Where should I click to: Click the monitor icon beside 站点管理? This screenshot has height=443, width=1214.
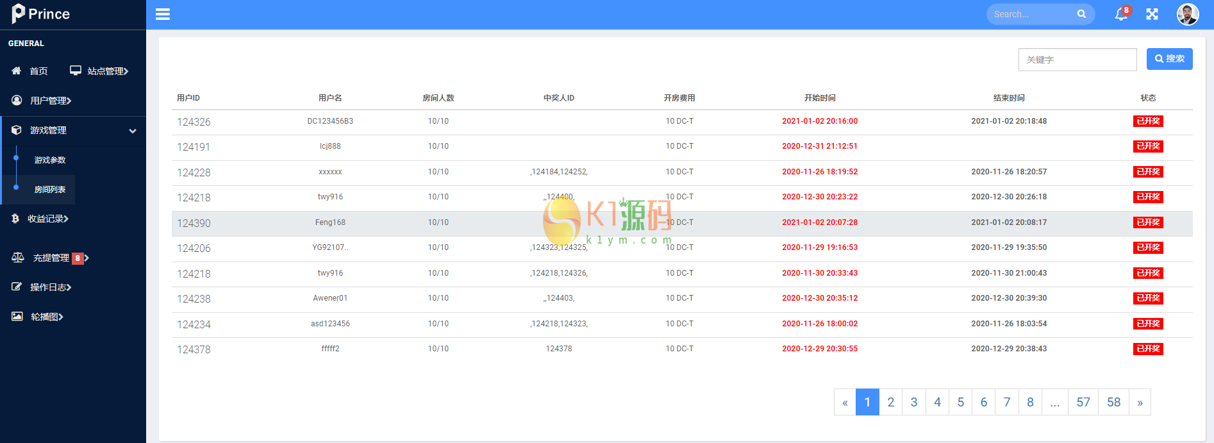point(76,71)
